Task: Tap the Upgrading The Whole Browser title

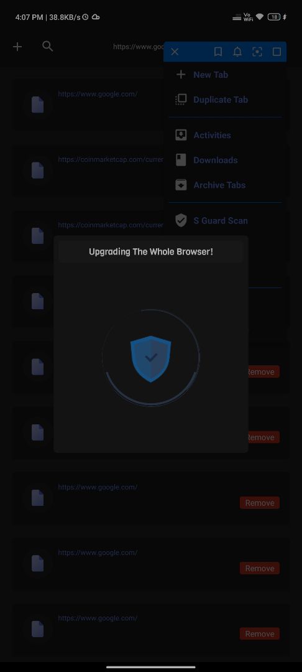Action: (x=150, y=251)
